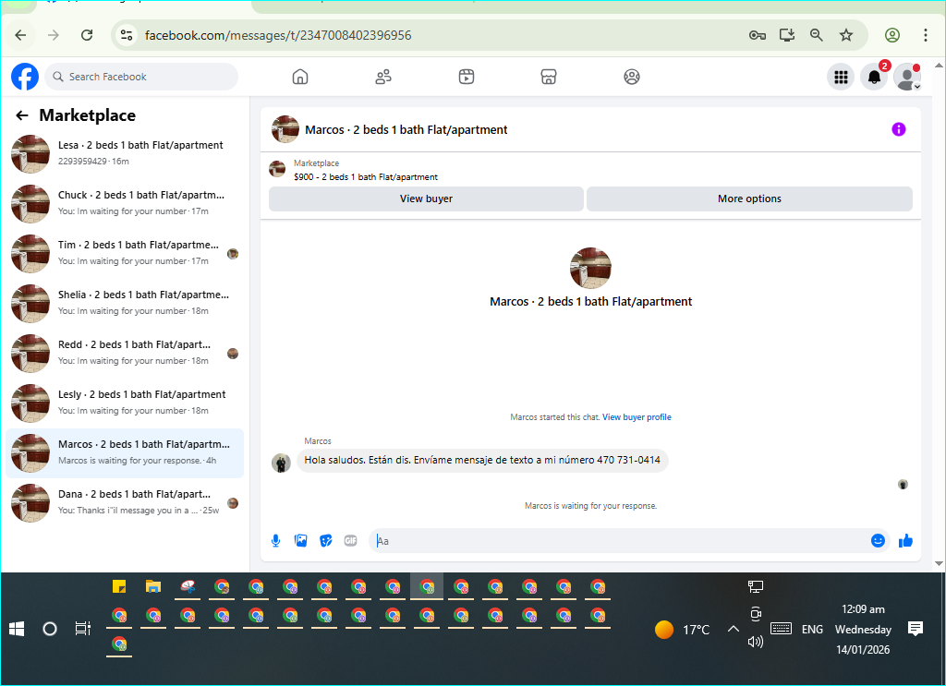Open site information icon in address bar
This screenshot has height=686, width=946.
[x=126, y=35]
